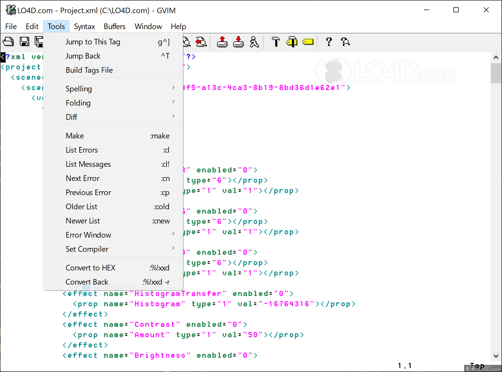Open the Syntax menu
Screen dimensions: 502x372
pos(84,26)
